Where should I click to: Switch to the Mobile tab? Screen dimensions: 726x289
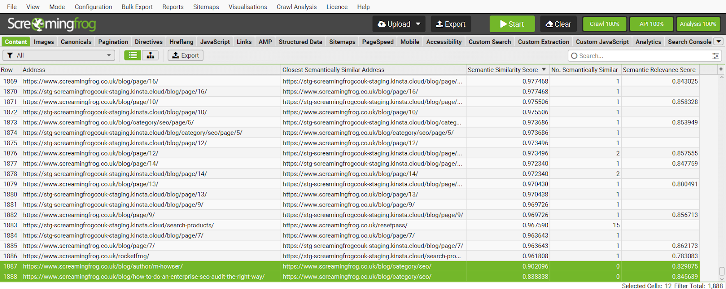point(410,42)
